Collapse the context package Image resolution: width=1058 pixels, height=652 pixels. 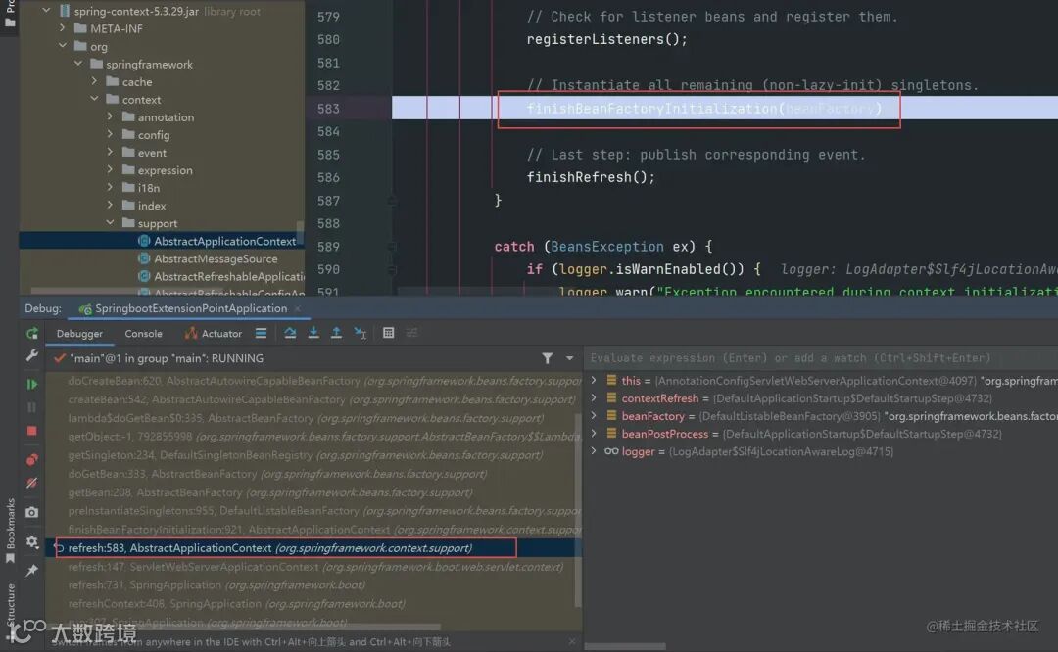point(94,99)
